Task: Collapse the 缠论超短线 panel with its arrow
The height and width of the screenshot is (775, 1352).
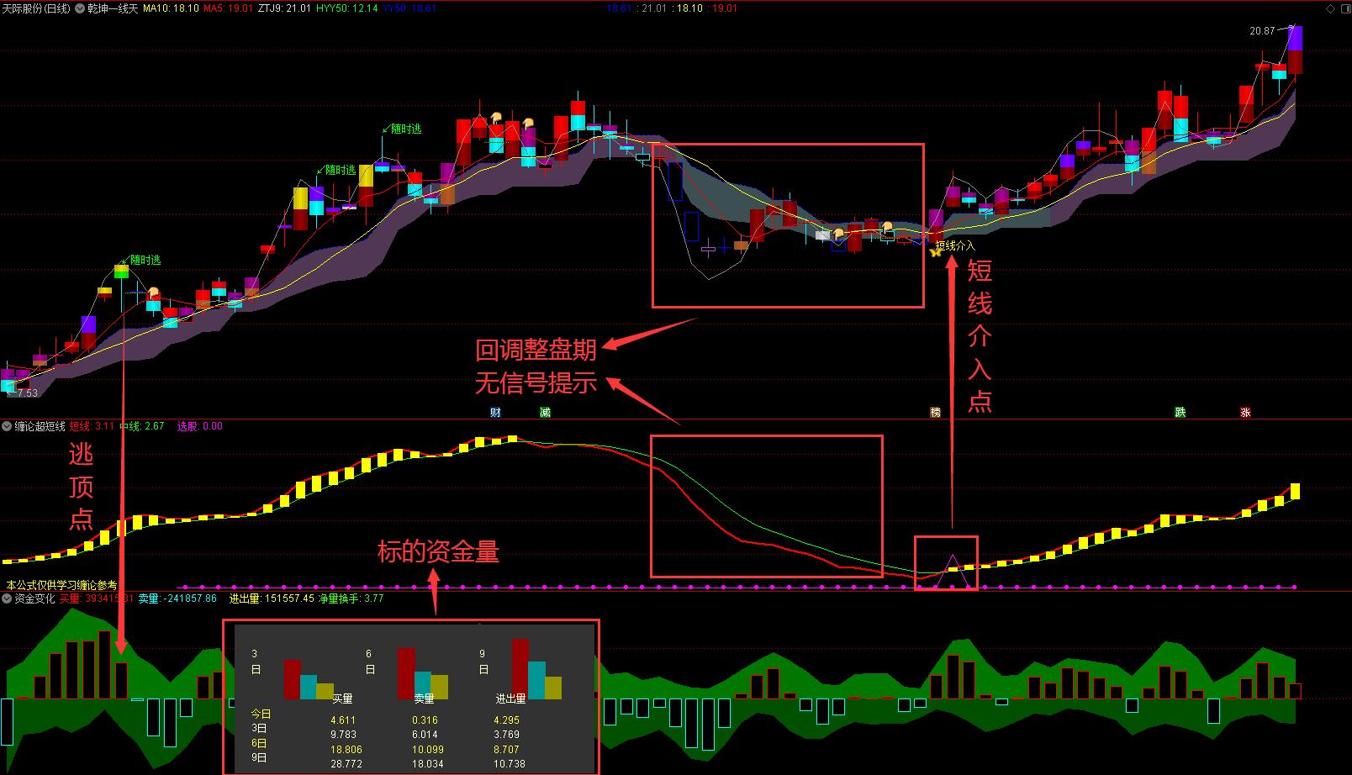Action: [x=8, y=425]
